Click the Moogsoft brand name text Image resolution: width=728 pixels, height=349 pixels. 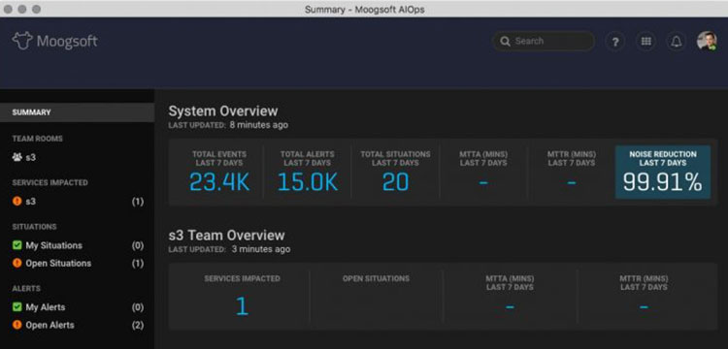67,42
